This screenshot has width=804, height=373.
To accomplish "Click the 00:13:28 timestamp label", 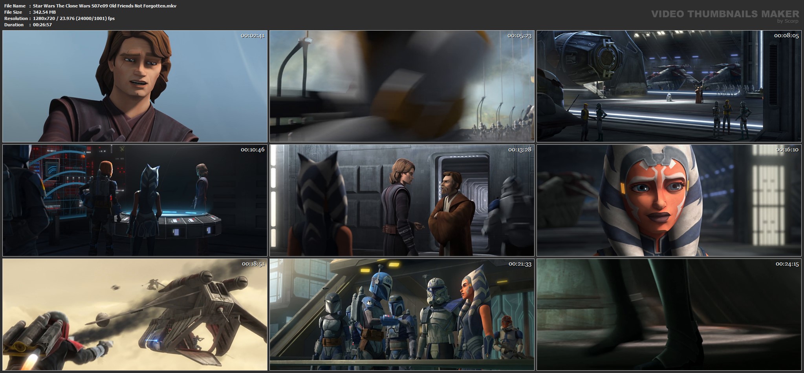I will (520, 150).
